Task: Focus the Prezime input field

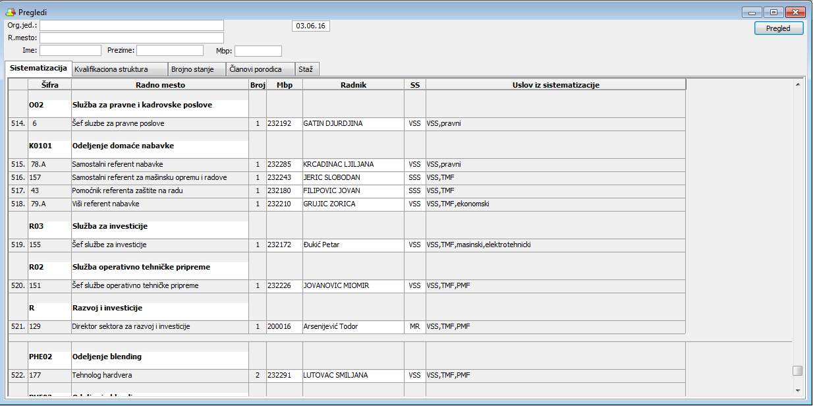Action: [x=170, y=51]
